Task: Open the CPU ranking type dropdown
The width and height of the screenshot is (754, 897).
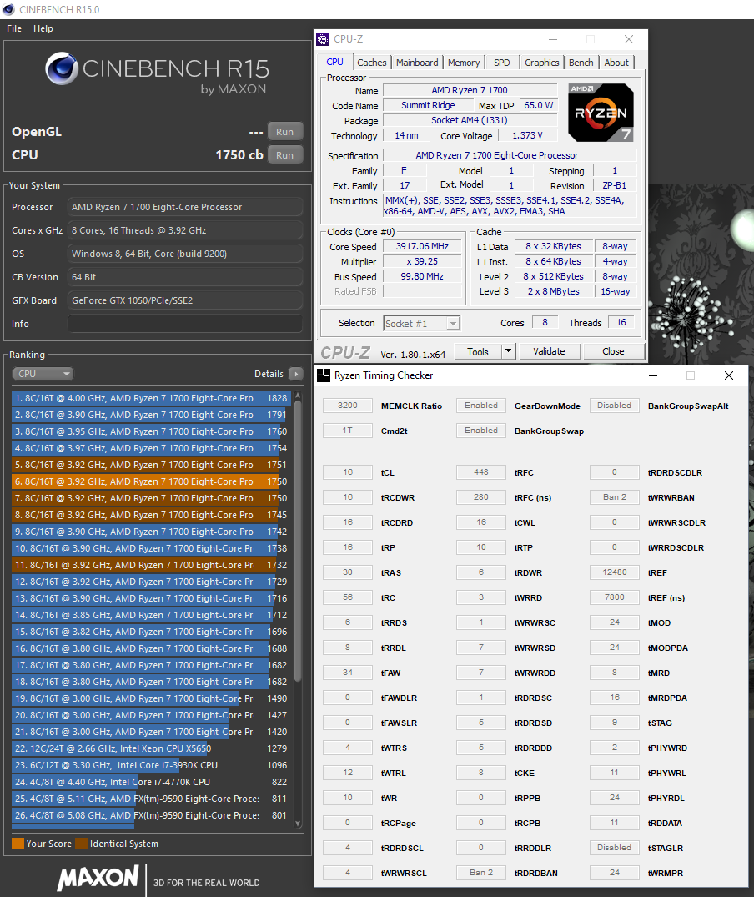Action: coord(43,374)
